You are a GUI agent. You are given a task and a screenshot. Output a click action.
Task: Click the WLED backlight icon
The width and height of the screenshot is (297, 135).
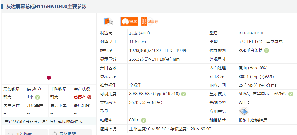pos(129,21)
